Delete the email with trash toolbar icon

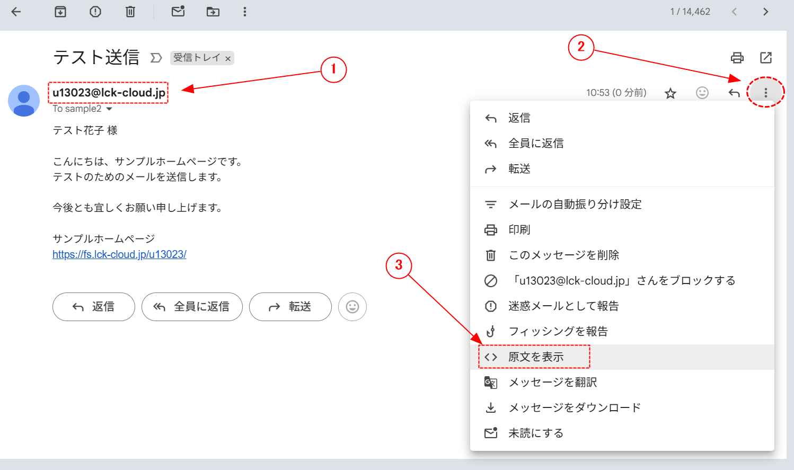(x=130, y=12)
